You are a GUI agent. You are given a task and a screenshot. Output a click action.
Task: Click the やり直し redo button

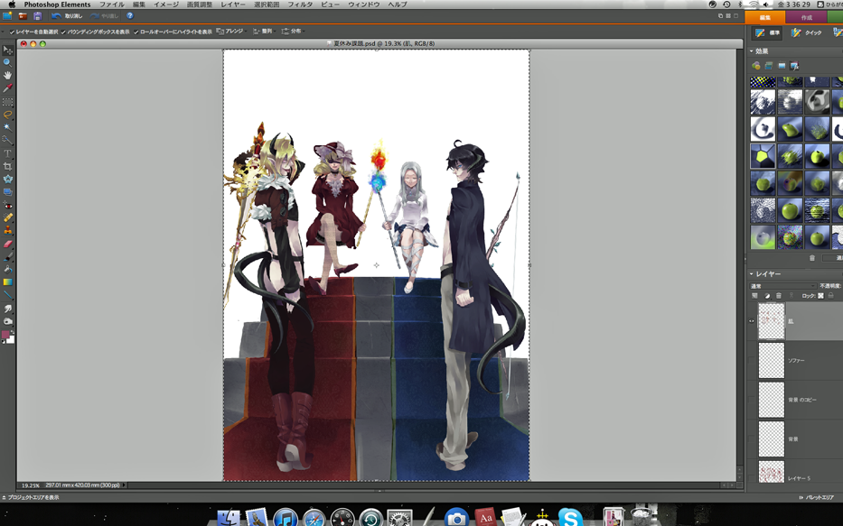pos(105,16)
